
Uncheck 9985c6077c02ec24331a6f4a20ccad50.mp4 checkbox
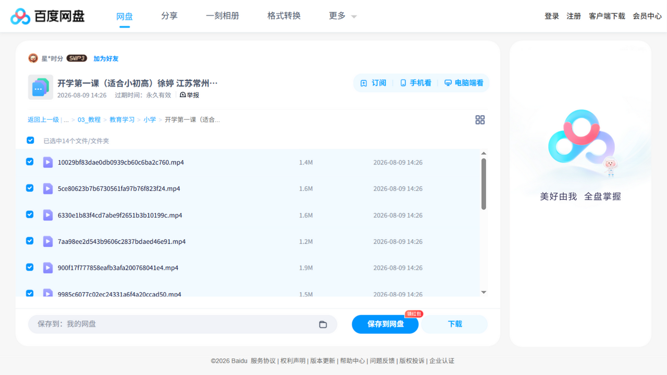point(30,293)
